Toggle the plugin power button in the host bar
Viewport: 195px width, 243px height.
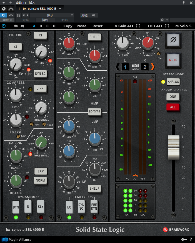click(4, 15)
